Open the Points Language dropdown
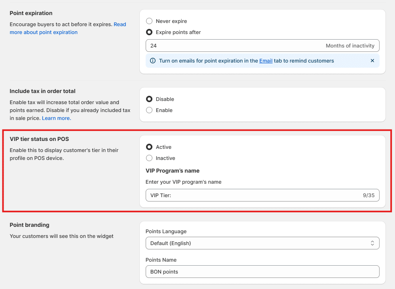The image size is (395, 289). tap(262, 243)
